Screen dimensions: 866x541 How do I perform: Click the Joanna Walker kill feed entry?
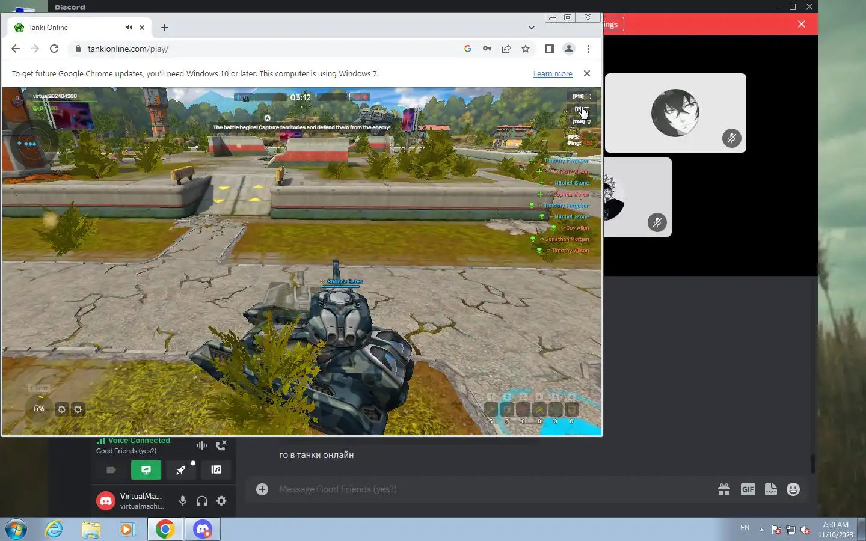[x=565, y=194]
